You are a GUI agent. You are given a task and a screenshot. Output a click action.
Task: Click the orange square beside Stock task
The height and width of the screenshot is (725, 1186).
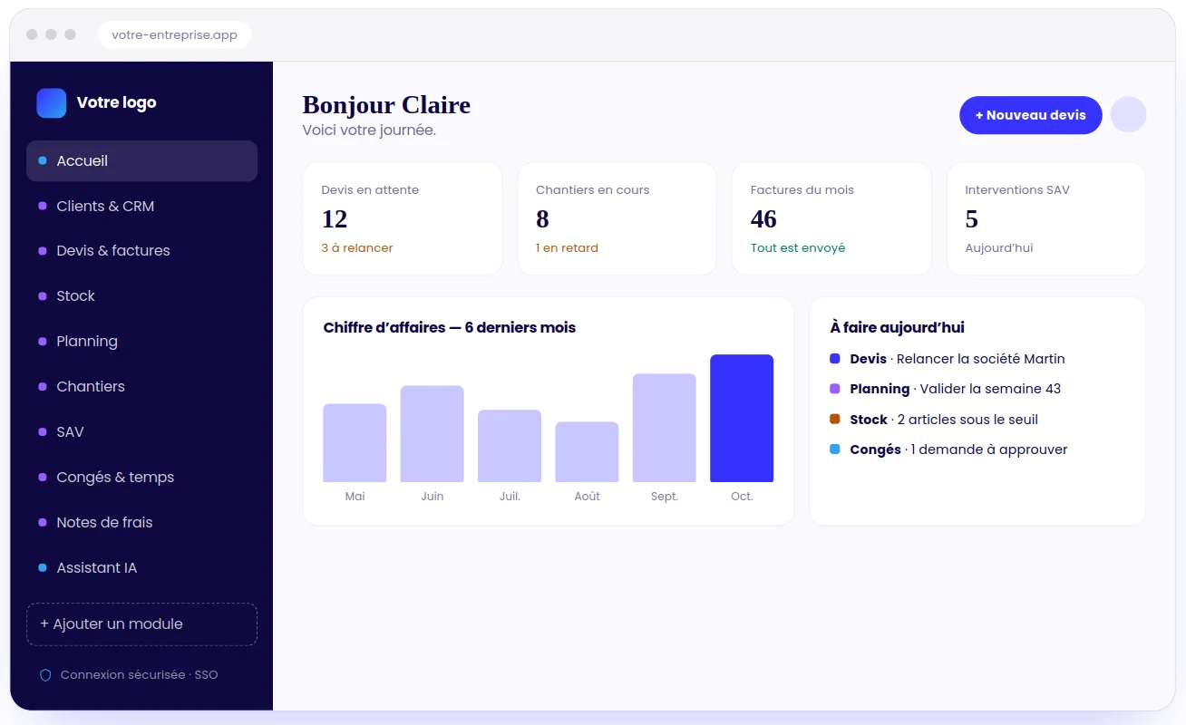835,420
